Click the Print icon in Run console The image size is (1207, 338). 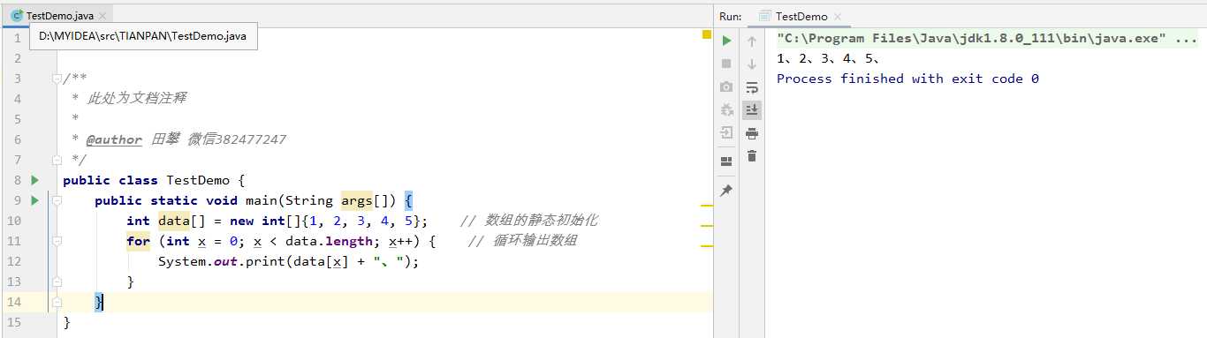coord(752,132)
